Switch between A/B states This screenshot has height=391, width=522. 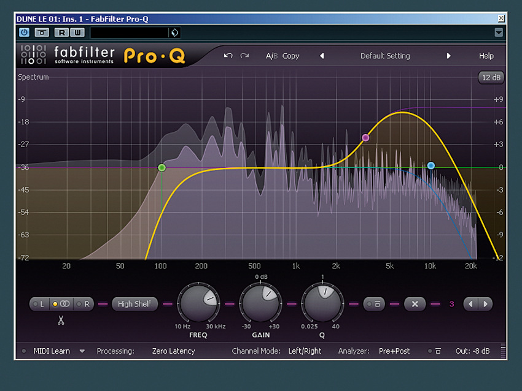point(271,56)
